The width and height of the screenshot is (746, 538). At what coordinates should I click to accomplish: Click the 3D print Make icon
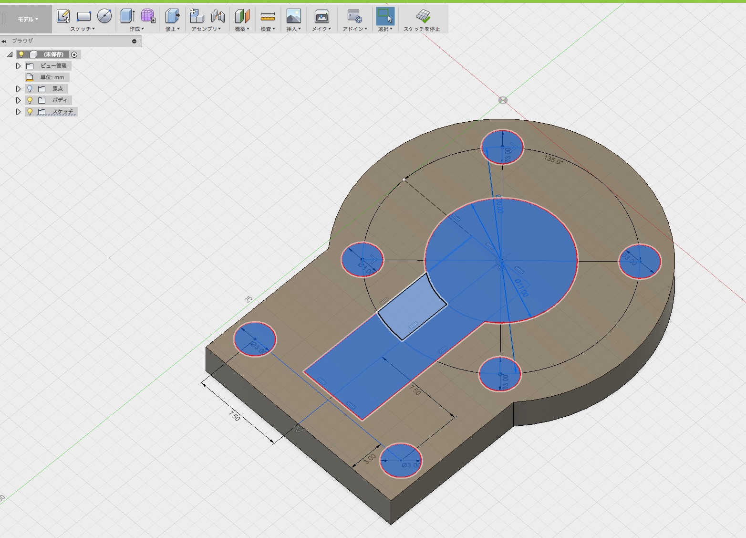click(321, 17)
